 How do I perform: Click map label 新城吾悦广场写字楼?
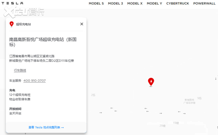189,101
